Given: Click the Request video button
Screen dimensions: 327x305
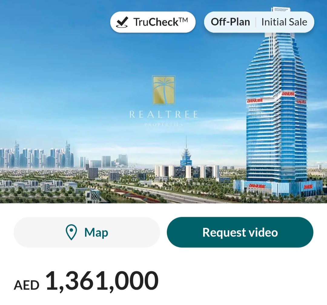Looking at the screenshot, I should [x=240, y=232].
